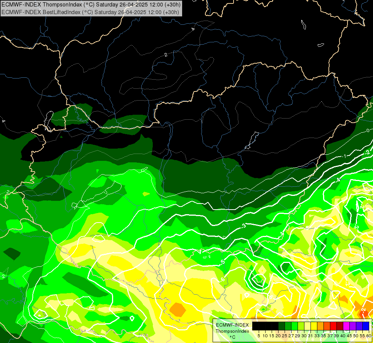The image size is (373, 343).
Task: Select the orange-red 35–37 legend swatch
Action: coord(327,326)
